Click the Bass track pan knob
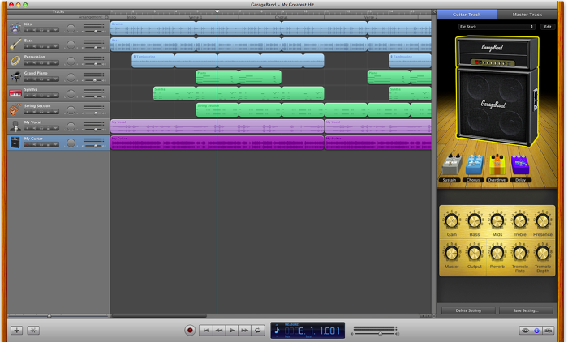 (x=71, y=45)
